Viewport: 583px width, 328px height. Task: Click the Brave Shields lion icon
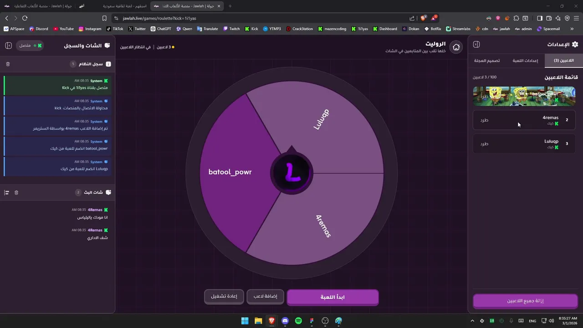tap(423, 18)
